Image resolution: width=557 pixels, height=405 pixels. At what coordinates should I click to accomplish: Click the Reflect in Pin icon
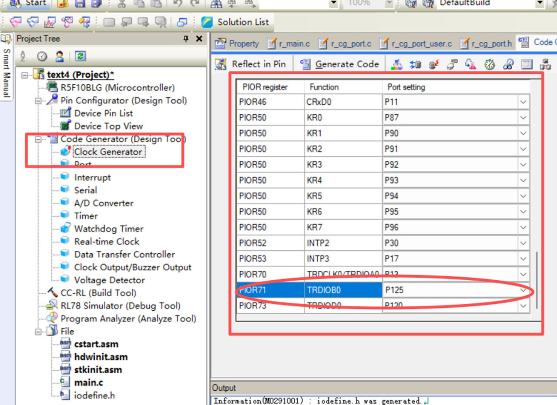point(221,64)
